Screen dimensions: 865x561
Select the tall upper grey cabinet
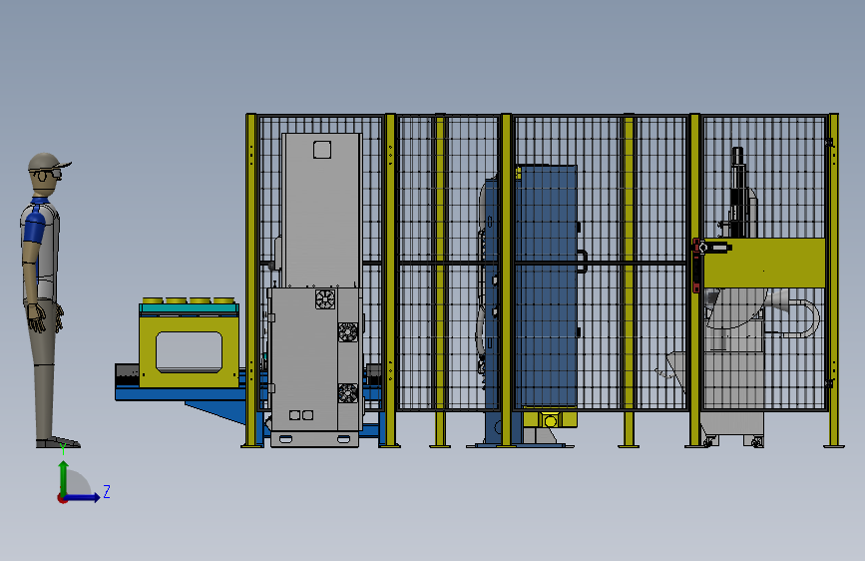pyautogui.click(x=321, y=210)
